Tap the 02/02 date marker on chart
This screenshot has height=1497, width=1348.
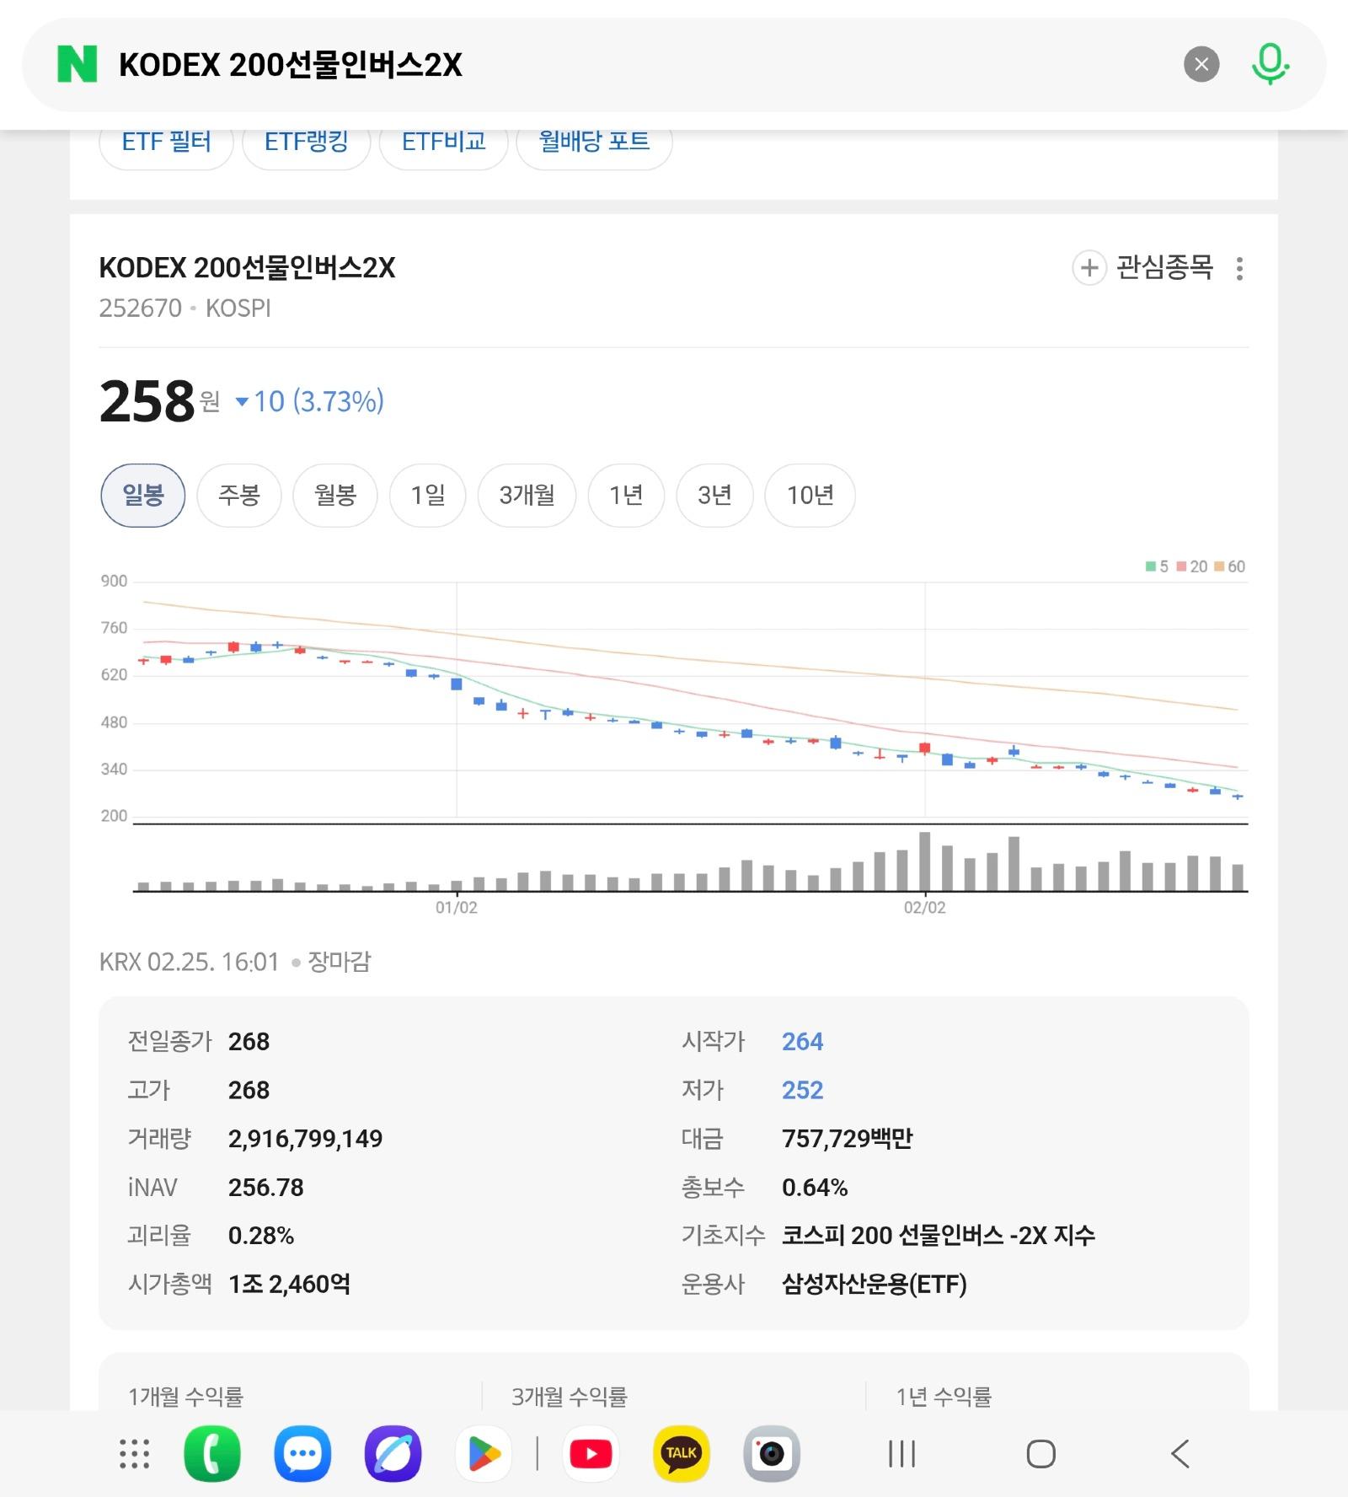[924, 908]
